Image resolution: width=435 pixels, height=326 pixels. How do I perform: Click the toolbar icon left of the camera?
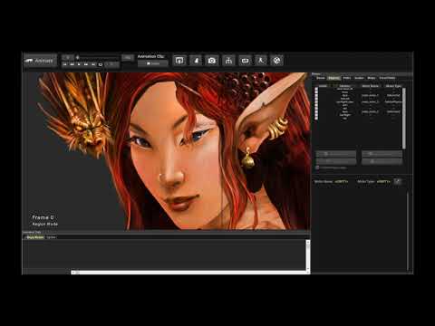tap(196, 61)
